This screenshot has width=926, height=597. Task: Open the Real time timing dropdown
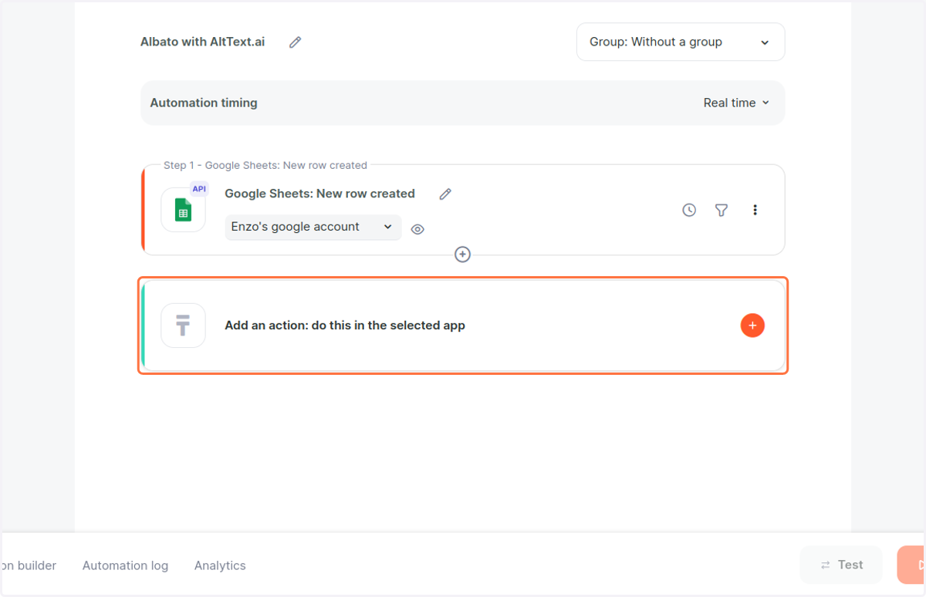point(736,103)
